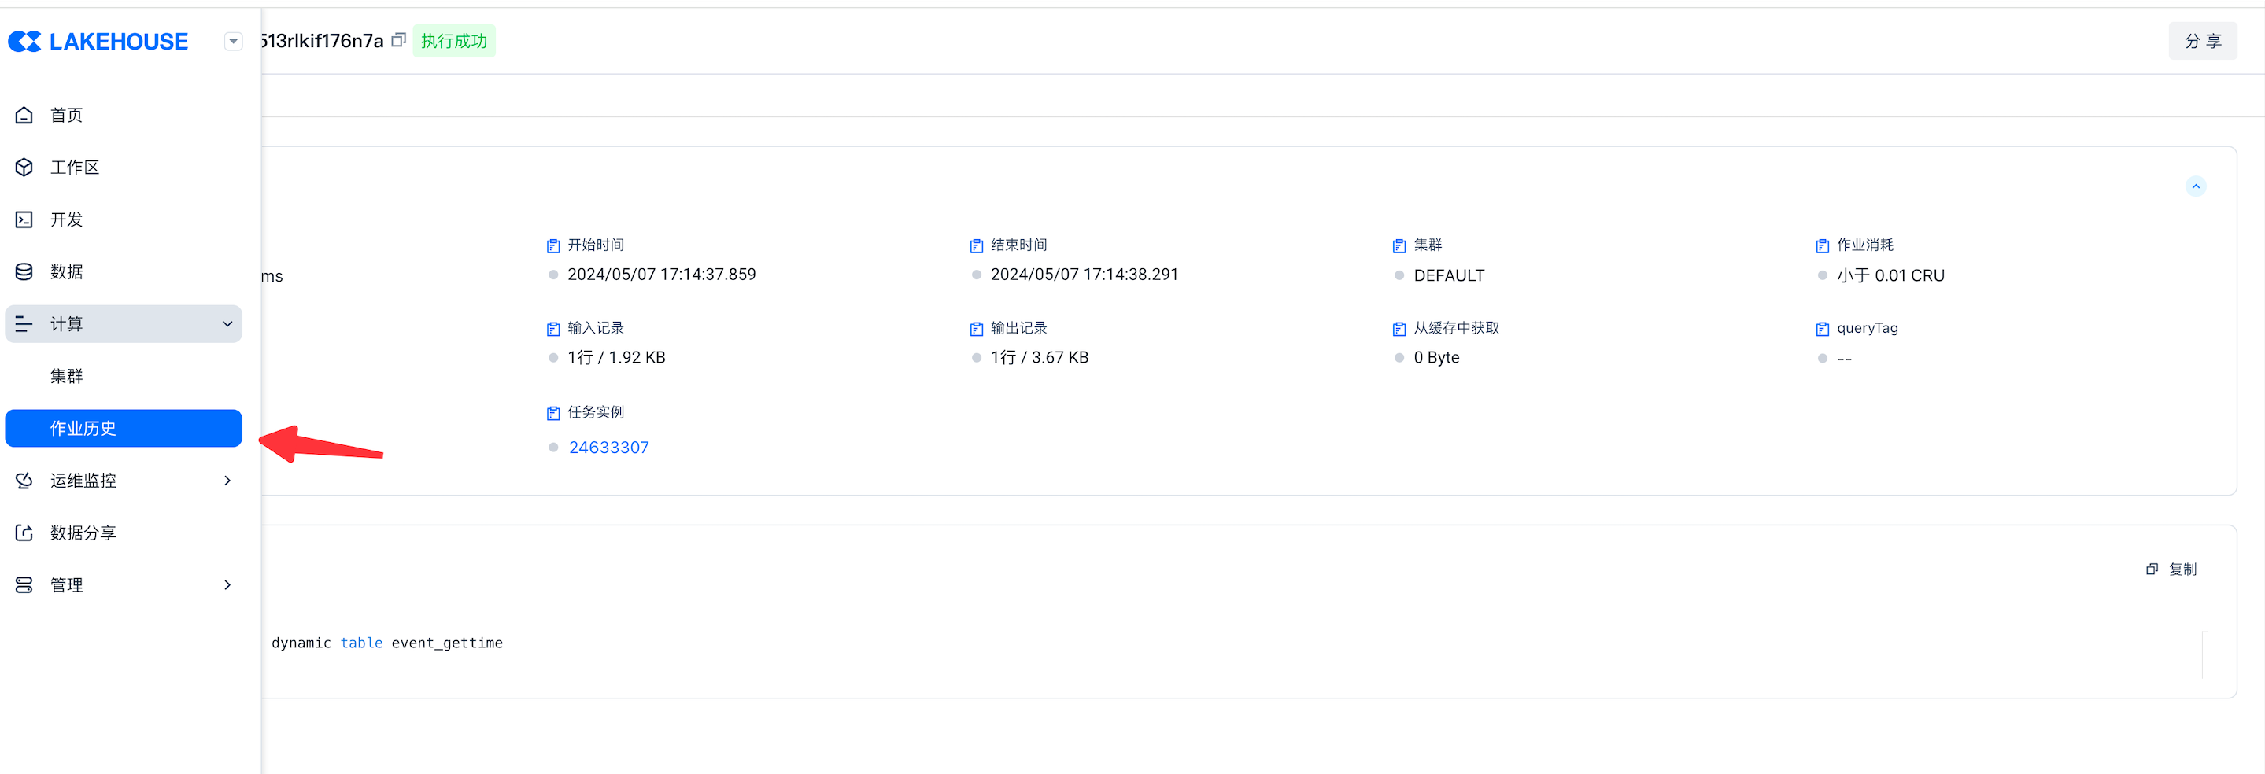Click the home icon for 首页

pyautogui.click(x=24, y=115)
